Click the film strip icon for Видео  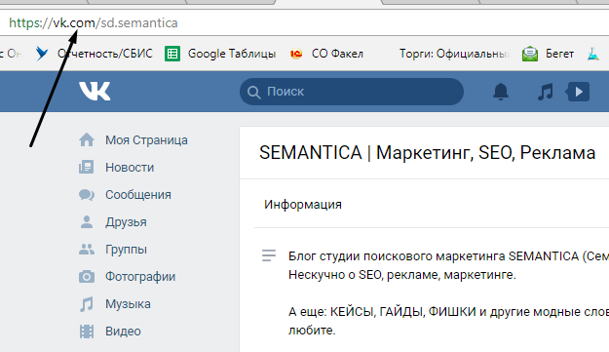click(x=86, y=332)
